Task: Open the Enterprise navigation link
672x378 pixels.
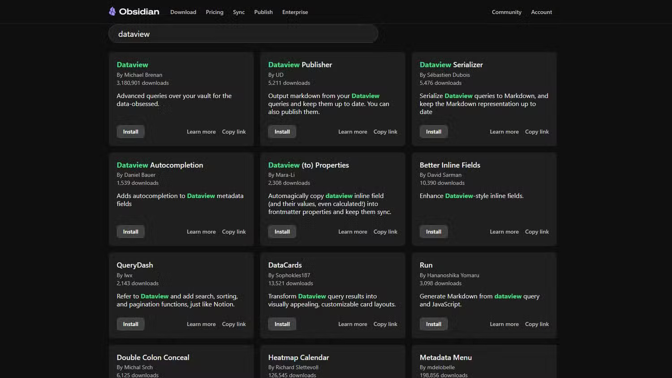Action: tap(295, 12)
